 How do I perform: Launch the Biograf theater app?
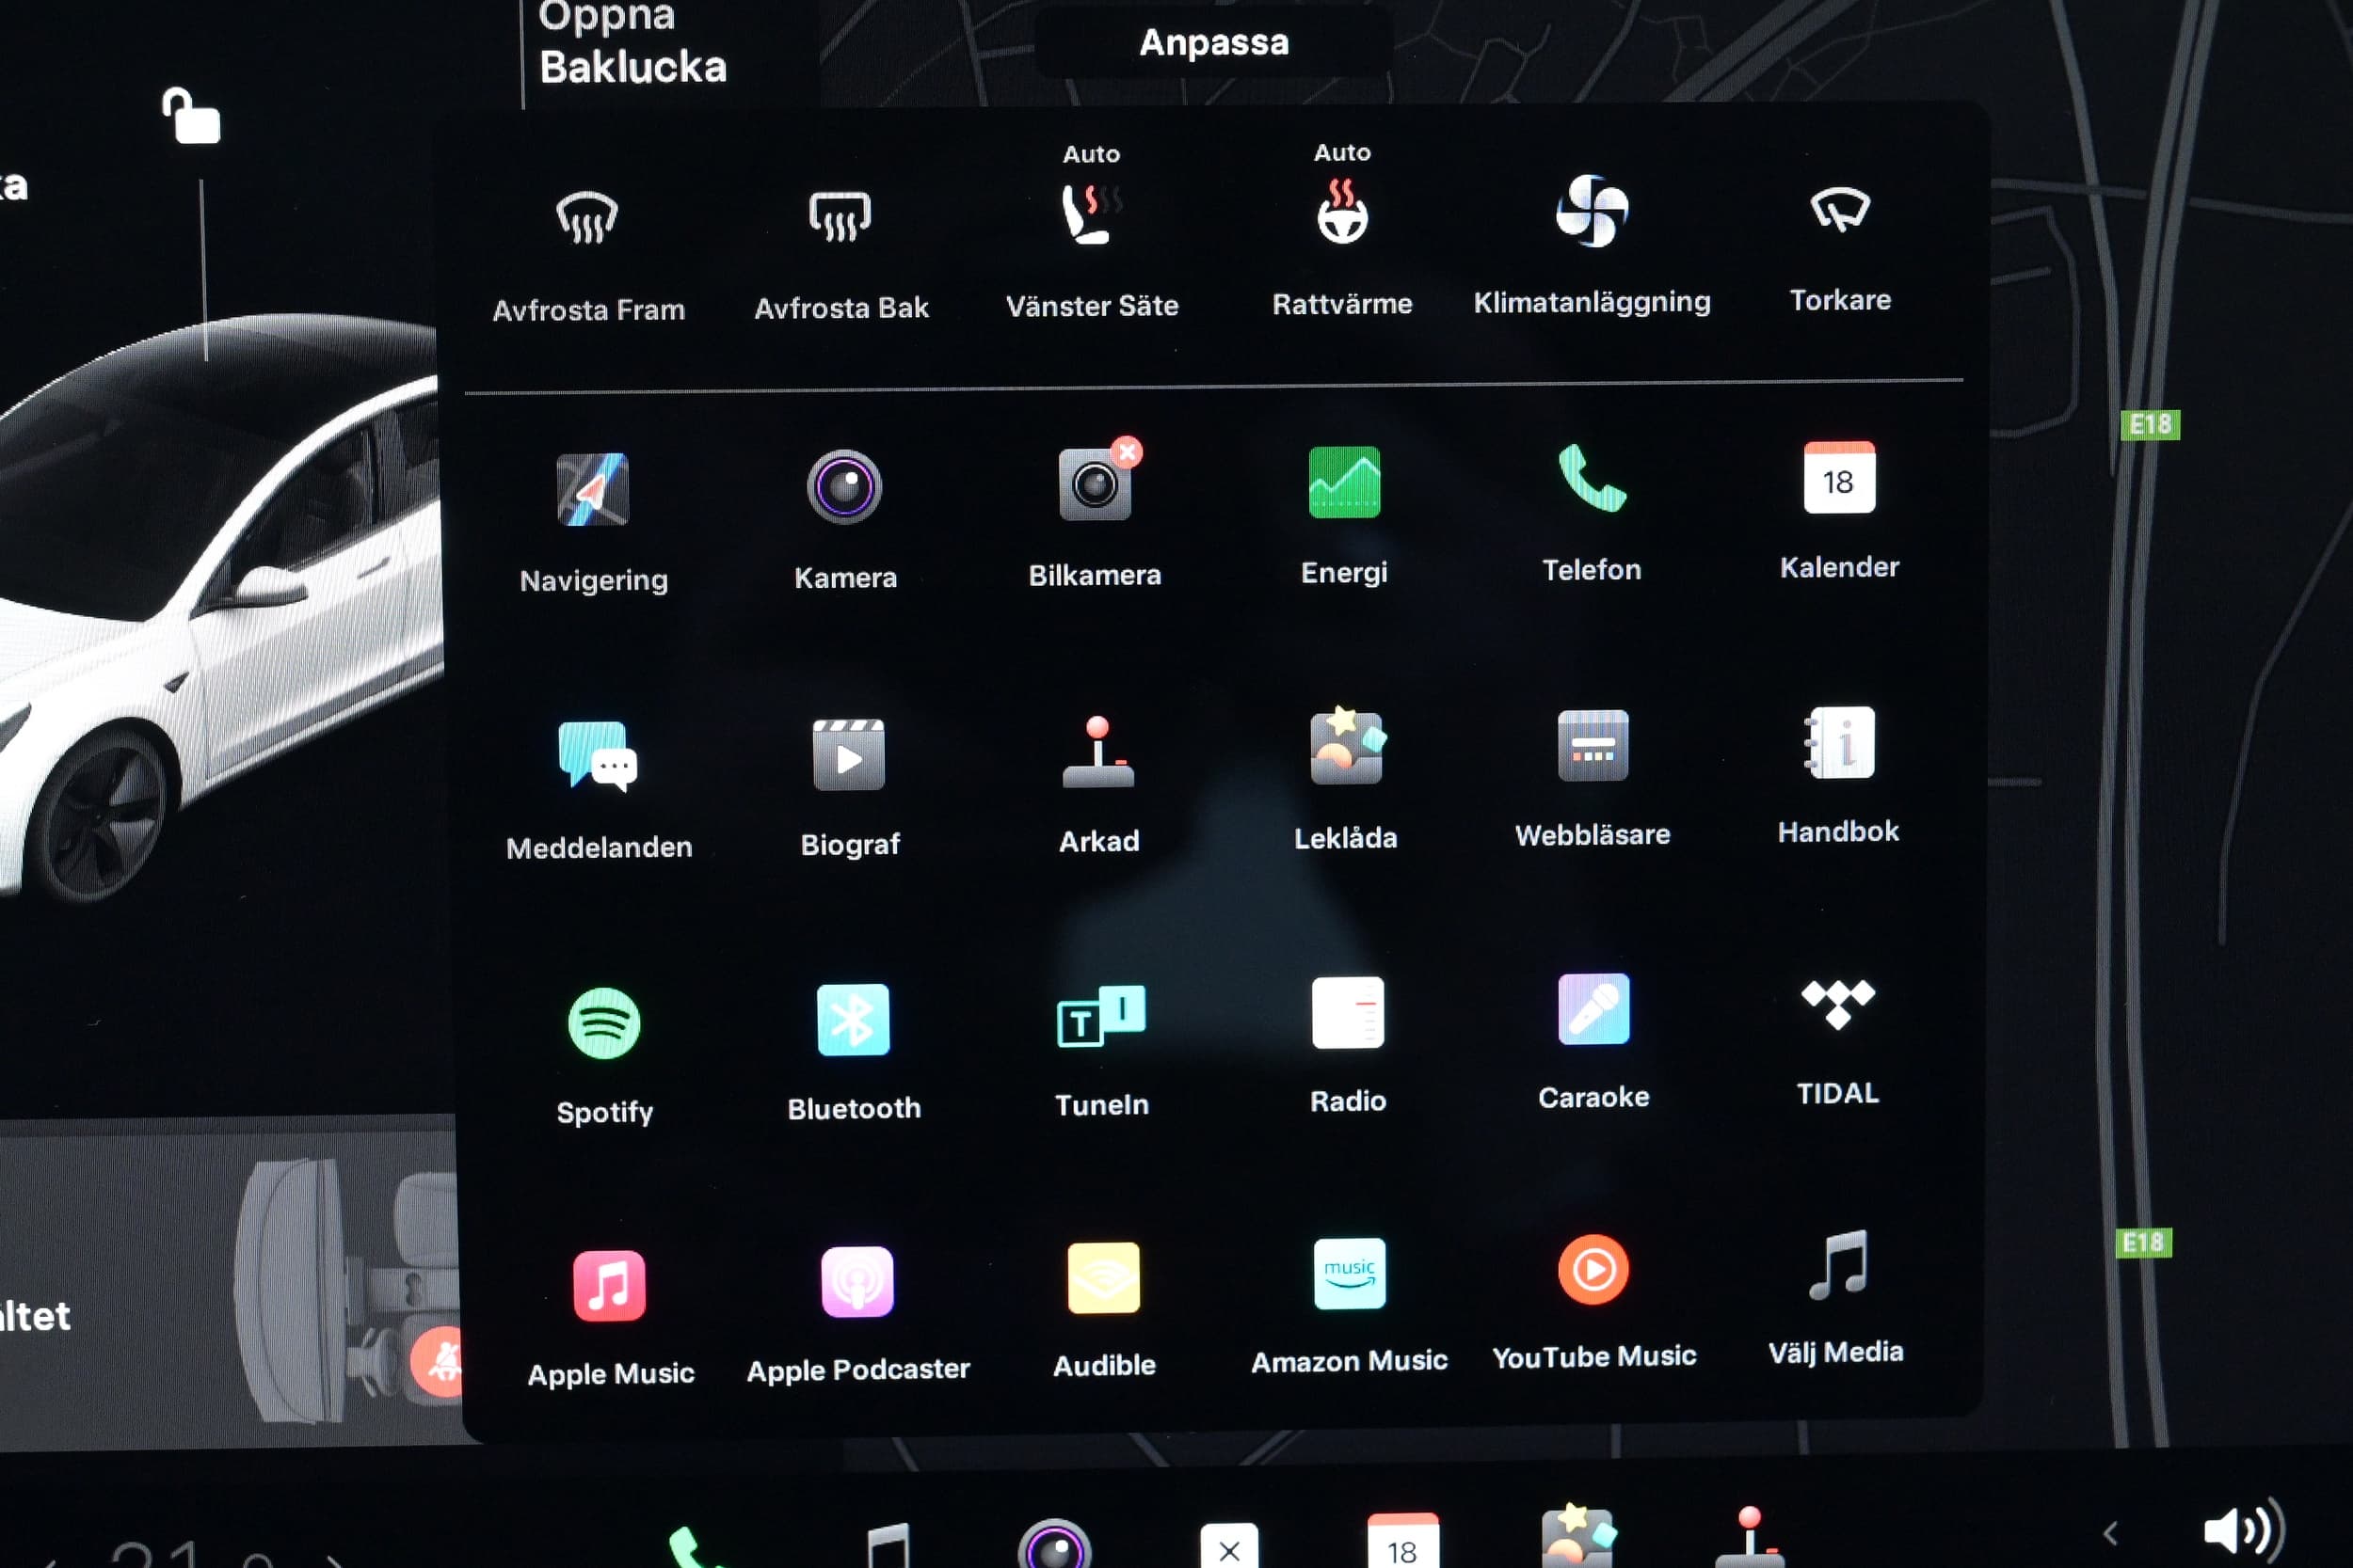(848, 755)
